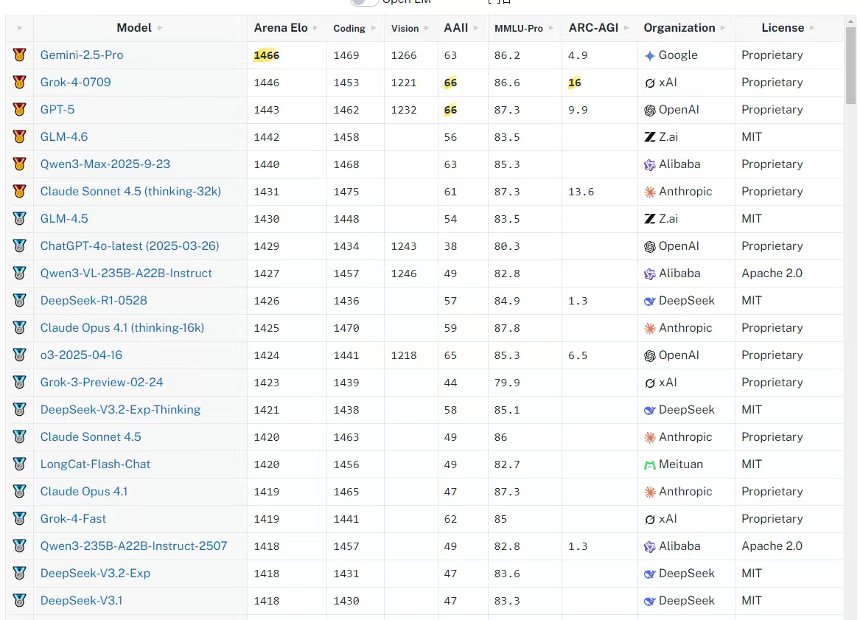The height and width of the screenshot is (620, 860).
Task: Click the sort arrow next to AAII header
Action: pyautogui.click(x=476, y=28)
